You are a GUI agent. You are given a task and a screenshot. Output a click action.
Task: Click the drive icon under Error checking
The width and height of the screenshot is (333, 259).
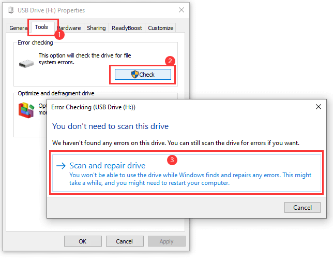coord(25,64)
